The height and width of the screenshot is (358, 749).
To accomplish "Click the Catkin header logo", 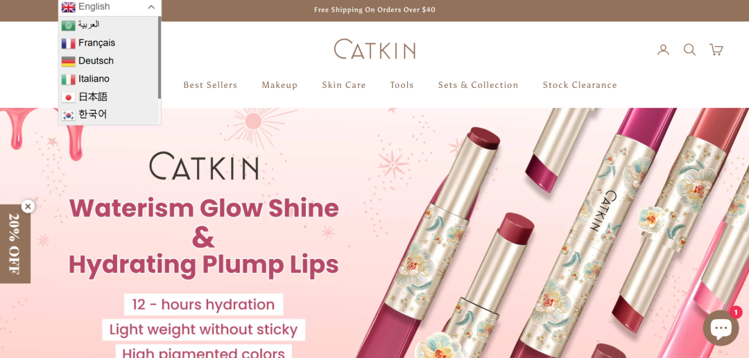I will pyautogui.click(x=374, y=49).
